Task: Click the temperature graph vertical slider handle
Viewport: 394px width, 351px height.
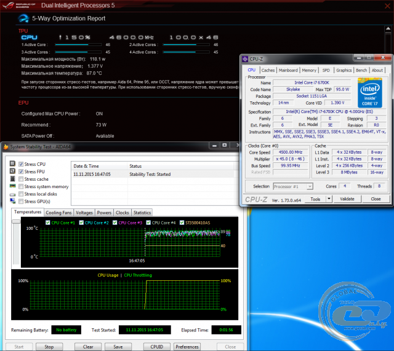Action: pyautogui.click(x=16, y=221)
